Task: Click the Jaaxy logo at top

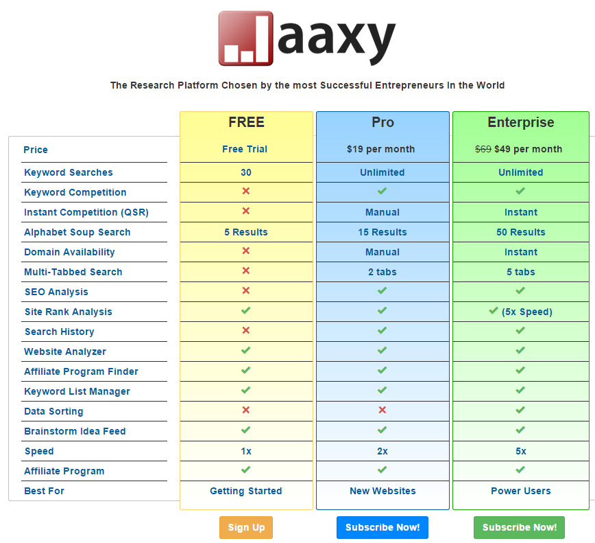Action: tap(307, 38)
